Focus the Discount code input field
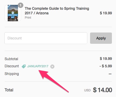The width and height of the screenshot is (116, 97). (46, 38)
